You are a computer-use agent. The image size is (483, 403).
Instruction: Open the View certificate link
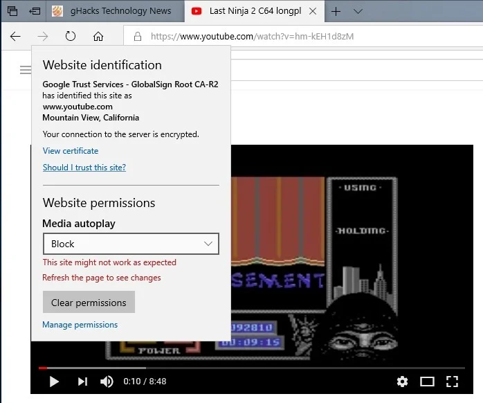click(x=71, y=151)
